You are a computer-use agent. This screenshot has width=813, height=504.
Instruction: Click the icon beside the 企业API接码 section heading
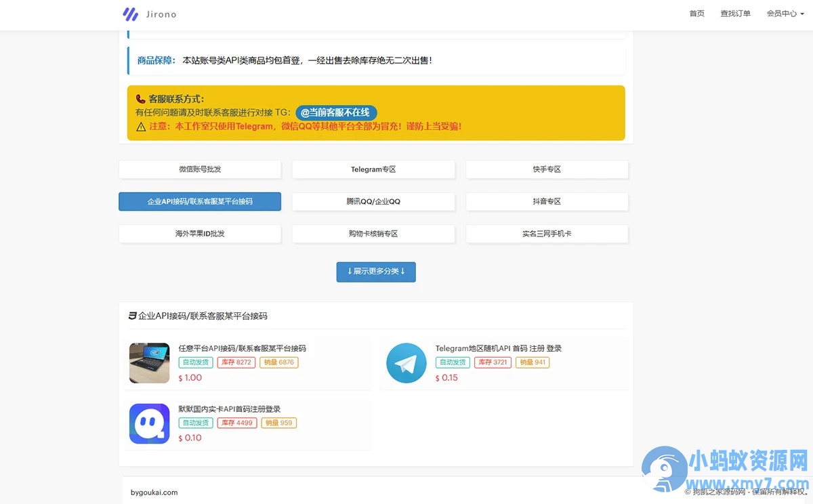[133, 316]
